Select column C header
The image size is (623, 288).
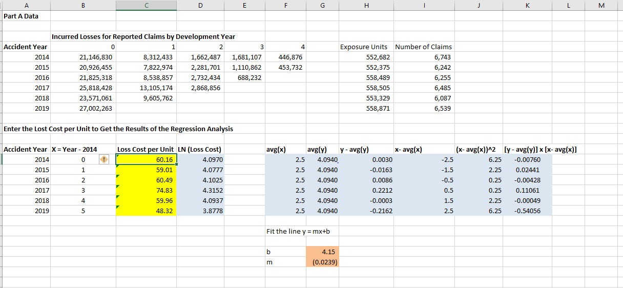pos(146,5)
